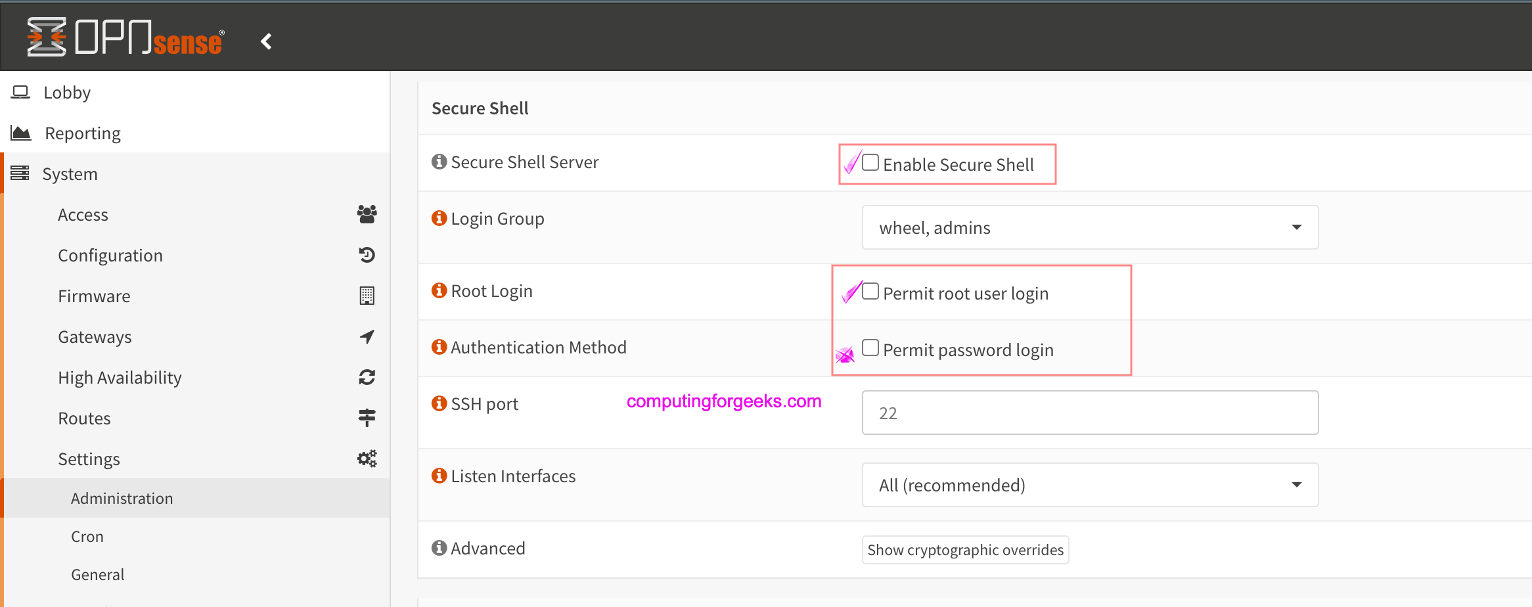Expand the System menu section
The height and width of the screenshot is (607, 1532).
click(70, 174)
